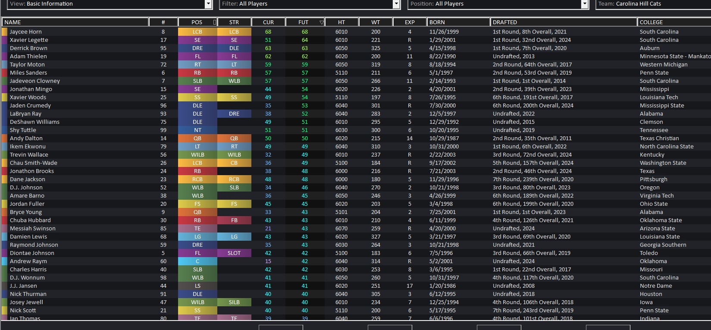Select player Adam Thielen
The width and height of the screenshot is (711, 330).
pos(28,56)
